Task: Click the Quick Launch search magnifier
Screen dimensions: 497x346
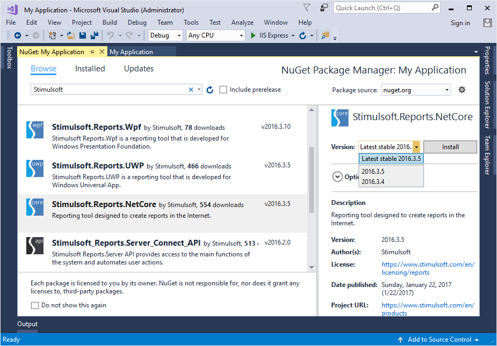Action: click(x=435, y=8)
